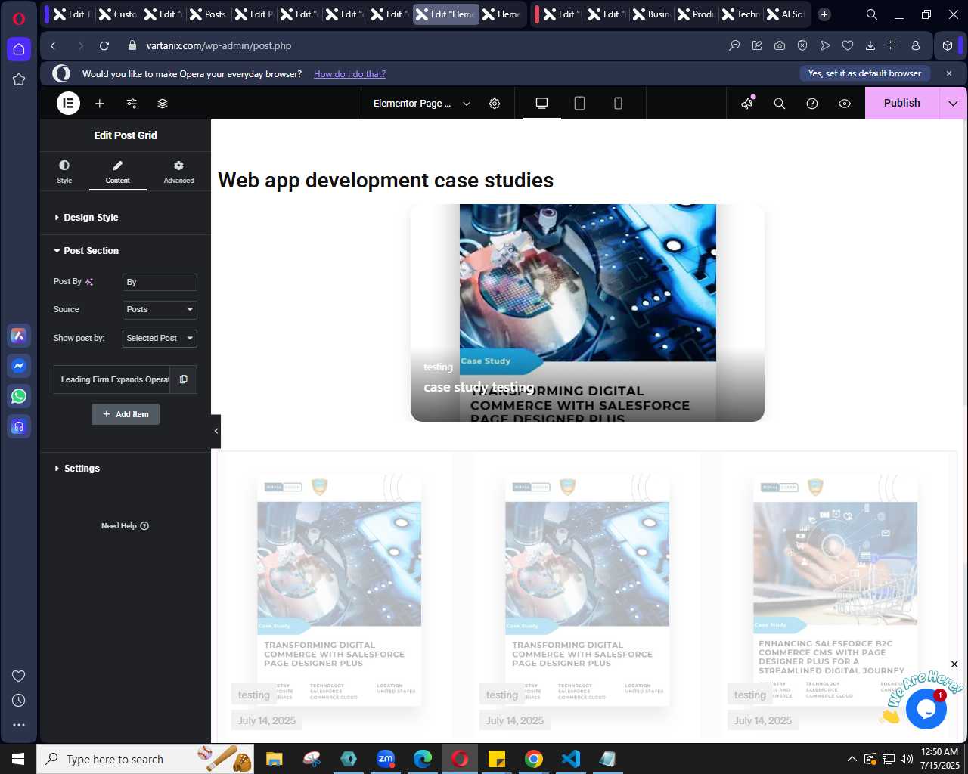The image size is (968, 774).
Task: Switch to desktop device view
Action: 541,104
